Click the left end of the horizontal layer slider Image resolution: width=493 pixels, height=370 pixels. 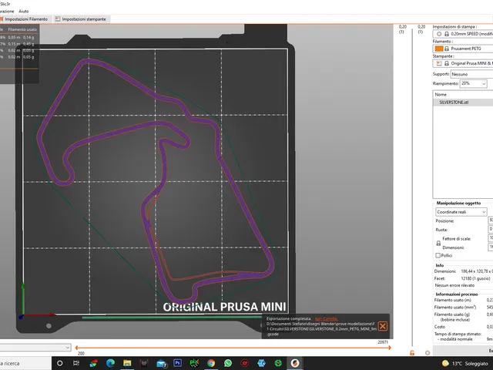tap(77, 348)
